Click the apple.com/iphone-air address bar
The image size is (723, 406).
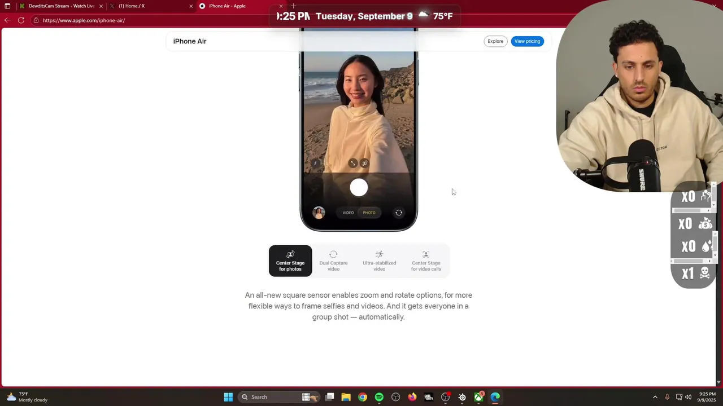[153, 20]
